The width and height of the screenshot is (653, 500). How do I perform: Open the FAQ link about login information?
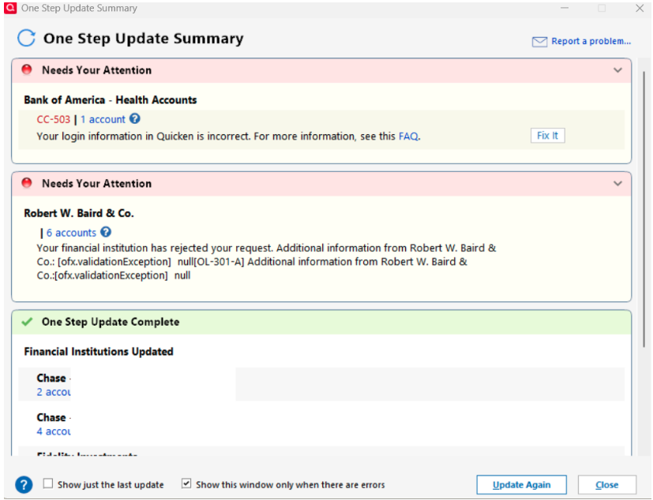pos(408,136)
